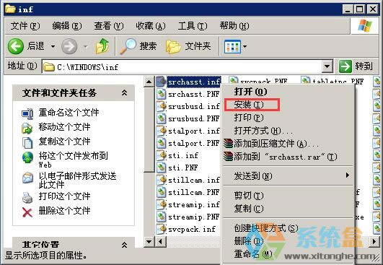Click the red X delete-file icon
The width and height of the screenshot is (383, 265).
pos(27,212)
